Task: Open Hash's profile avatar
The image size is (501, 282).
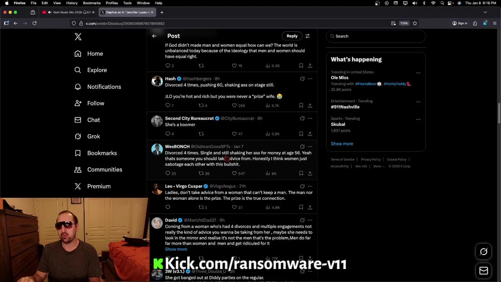Action: pyautogui.click(x=157, y=81)
